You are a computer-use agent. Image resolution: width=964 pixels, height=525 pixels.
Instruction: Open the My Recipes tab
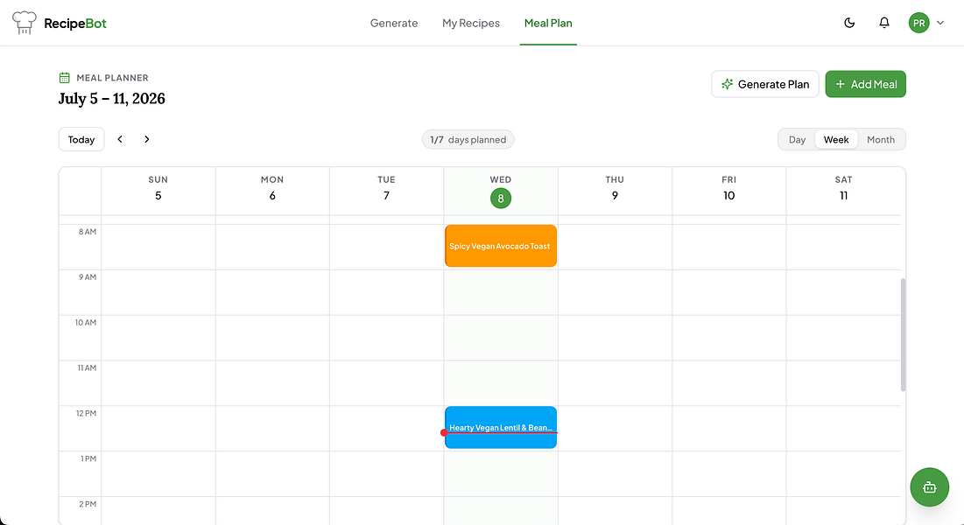click(470, 23)
